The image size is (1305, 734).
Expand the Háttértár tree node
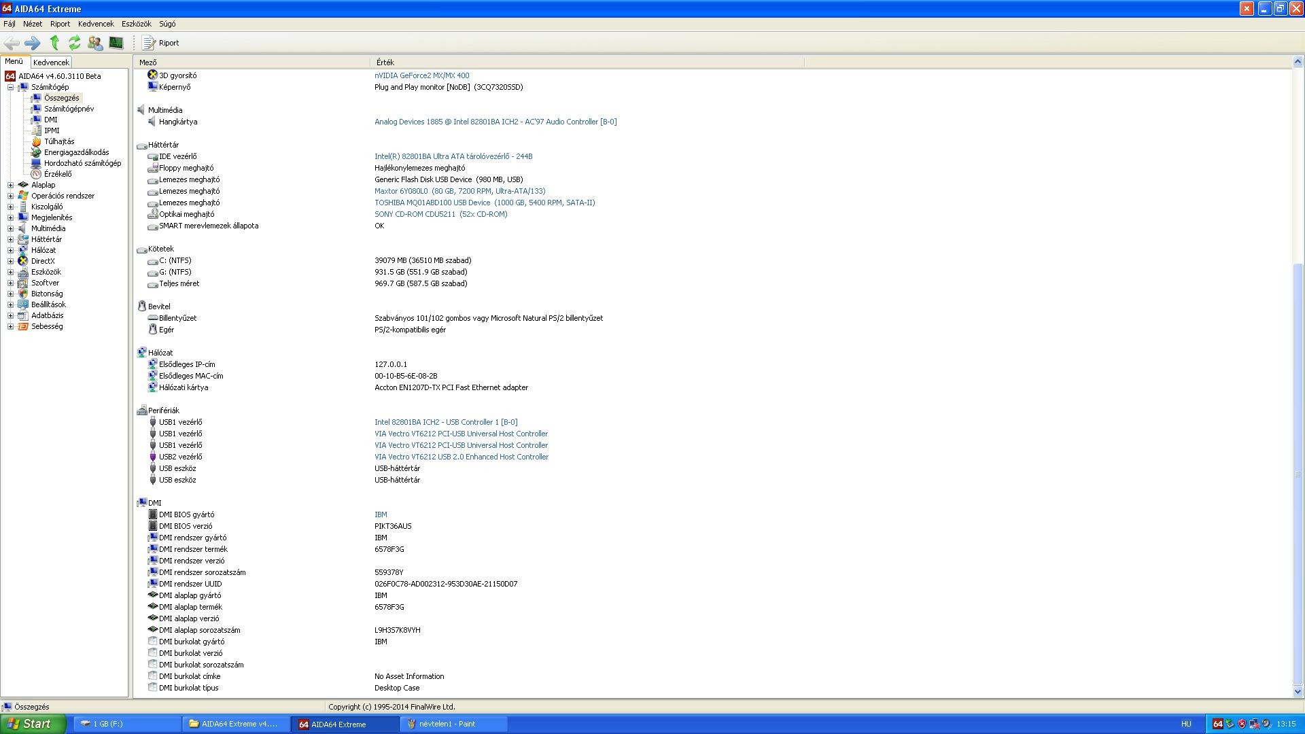point(10,239)
